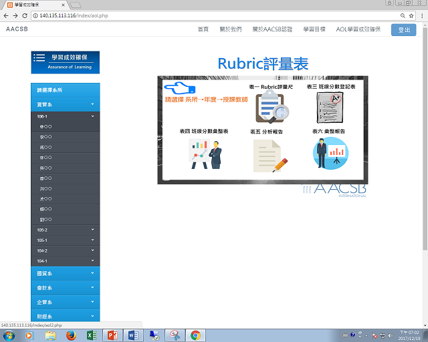Expand the 財經系 department
Screen dimensions: 428x342
(x=66, y=316)
